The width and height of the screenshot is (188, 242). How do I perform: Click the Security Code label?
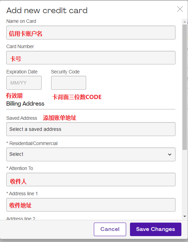(65, 72)
